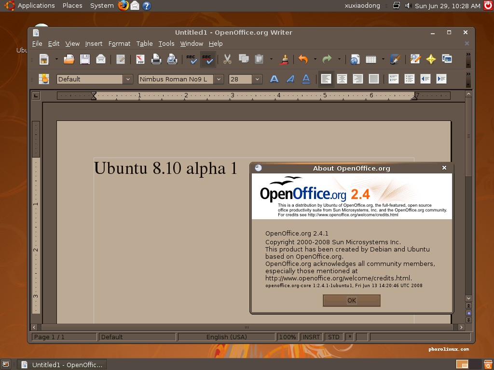Select the Cut scissors icon
The width and height of the screenshot is (494, 370).
tap(227, 59)
